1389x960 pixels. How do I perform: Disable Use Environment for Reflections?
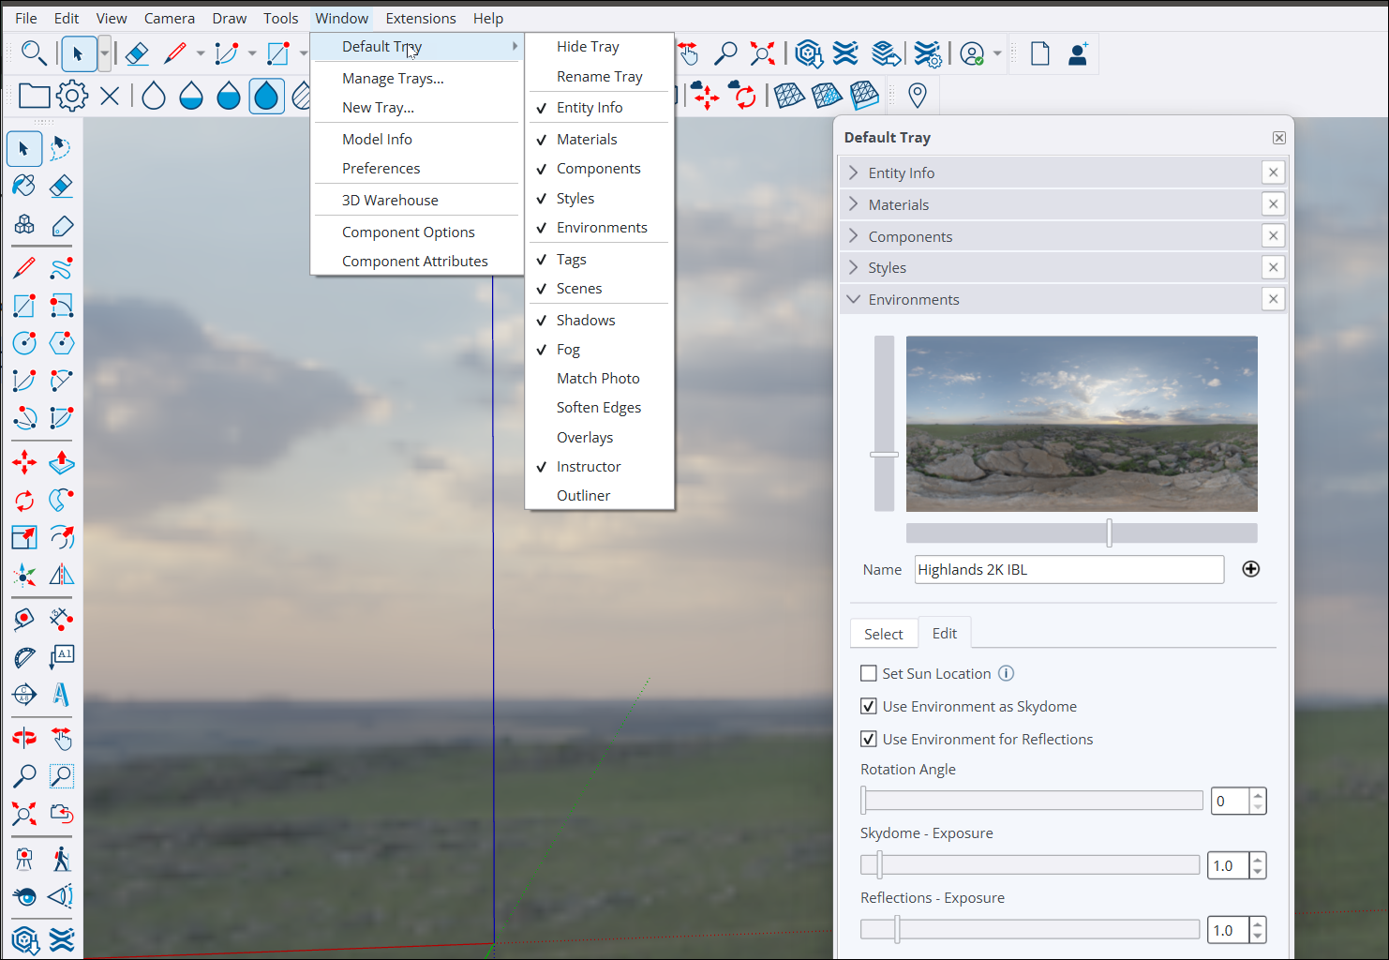point(869,739)
